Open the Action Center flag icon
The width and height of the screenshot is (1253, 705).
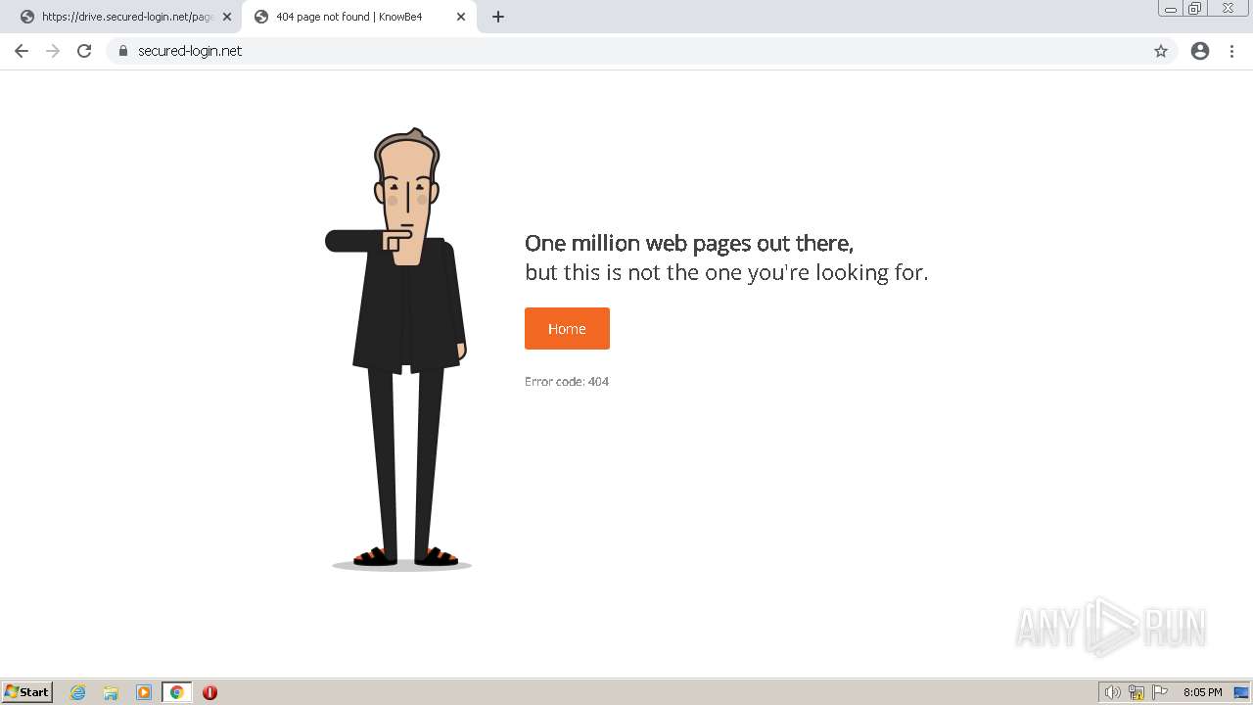coord(1160,692)
